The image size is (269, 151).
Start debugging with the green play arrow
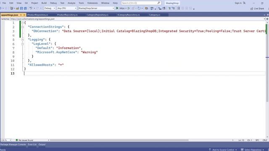117,8
